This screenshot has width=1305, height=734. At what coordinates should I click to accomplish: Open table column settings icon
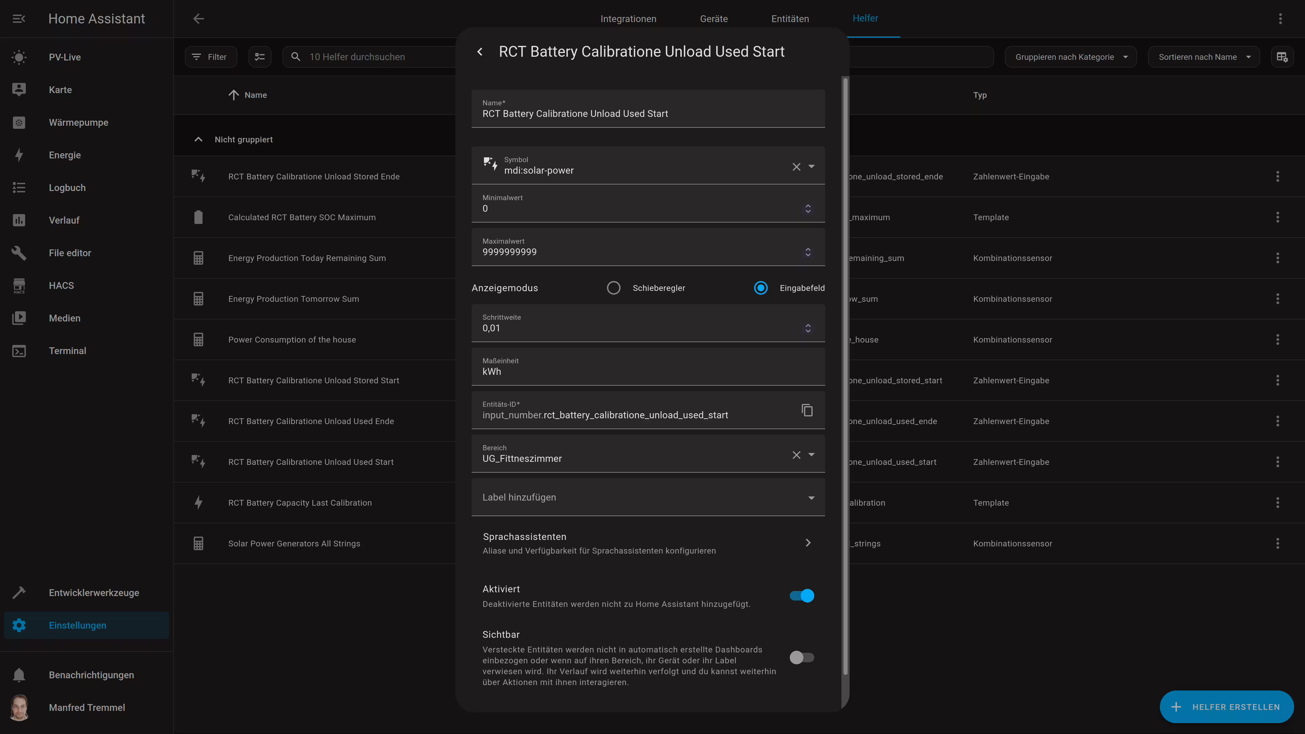[1282, 57]
